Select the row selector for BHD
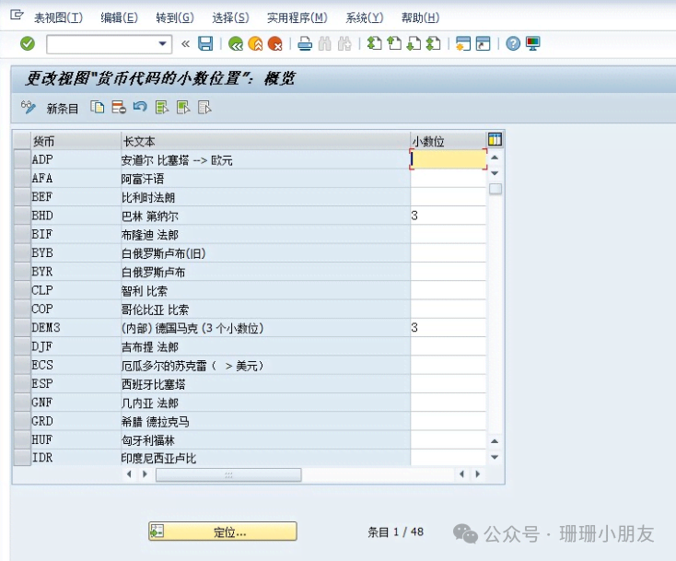Image resolution: width=676 pixels, height=561 pixels. click(x=21, y=216)
